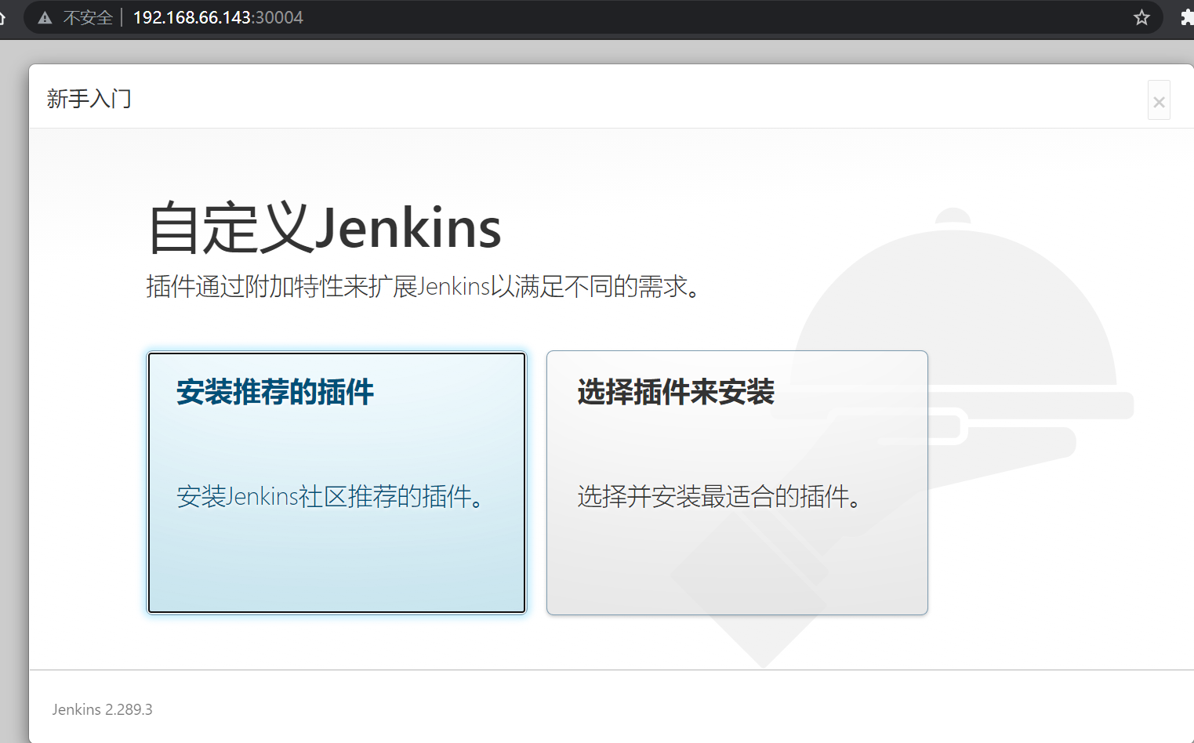The image size is (1194, 743).
Task: Click the install suggested plugins card
Action: pyautogui.click(x=336, y=483)
